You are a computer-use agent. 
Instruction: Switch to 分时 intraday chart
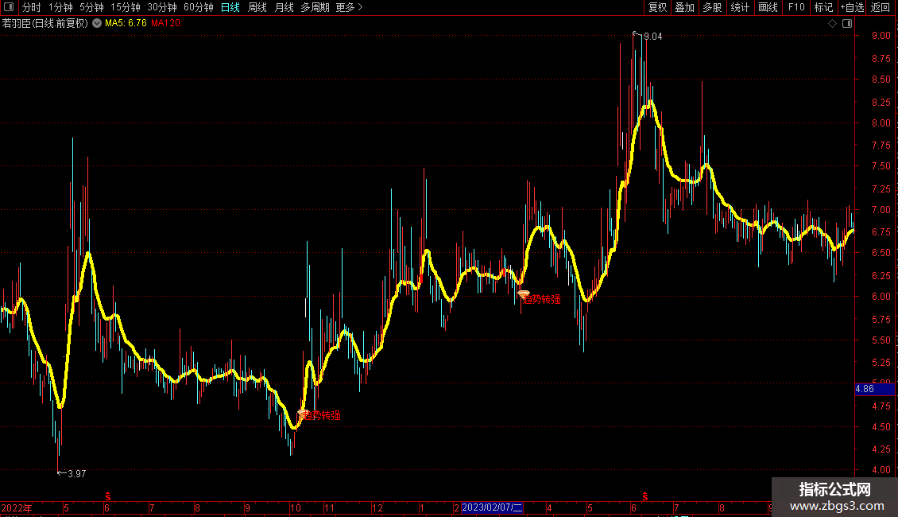pos(31,7)
